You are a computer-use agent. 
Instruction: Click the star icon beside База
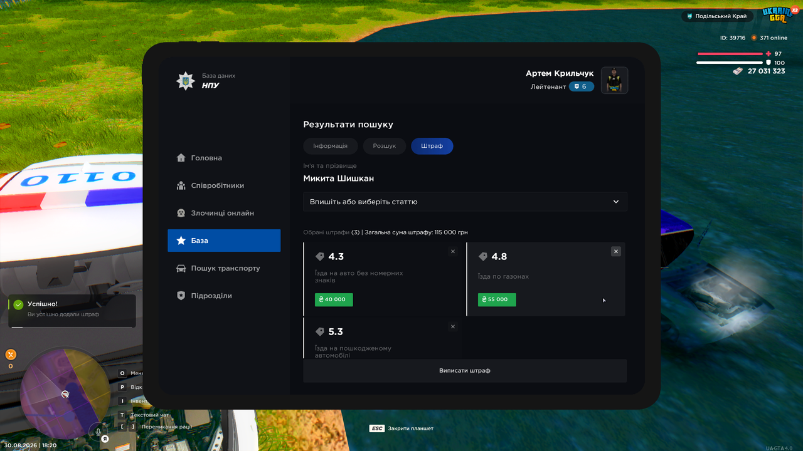(x=181, y=241)
